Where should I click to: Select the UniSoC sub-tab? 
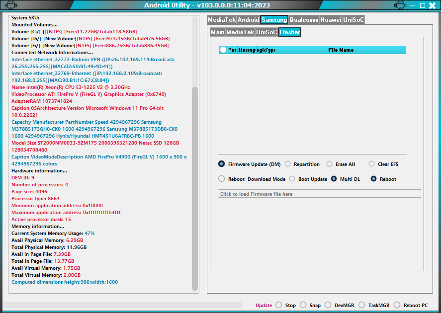266,32
